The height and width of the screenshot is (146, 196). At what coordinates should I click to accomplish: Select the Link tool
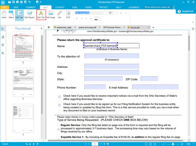click(x=59, y=15)
